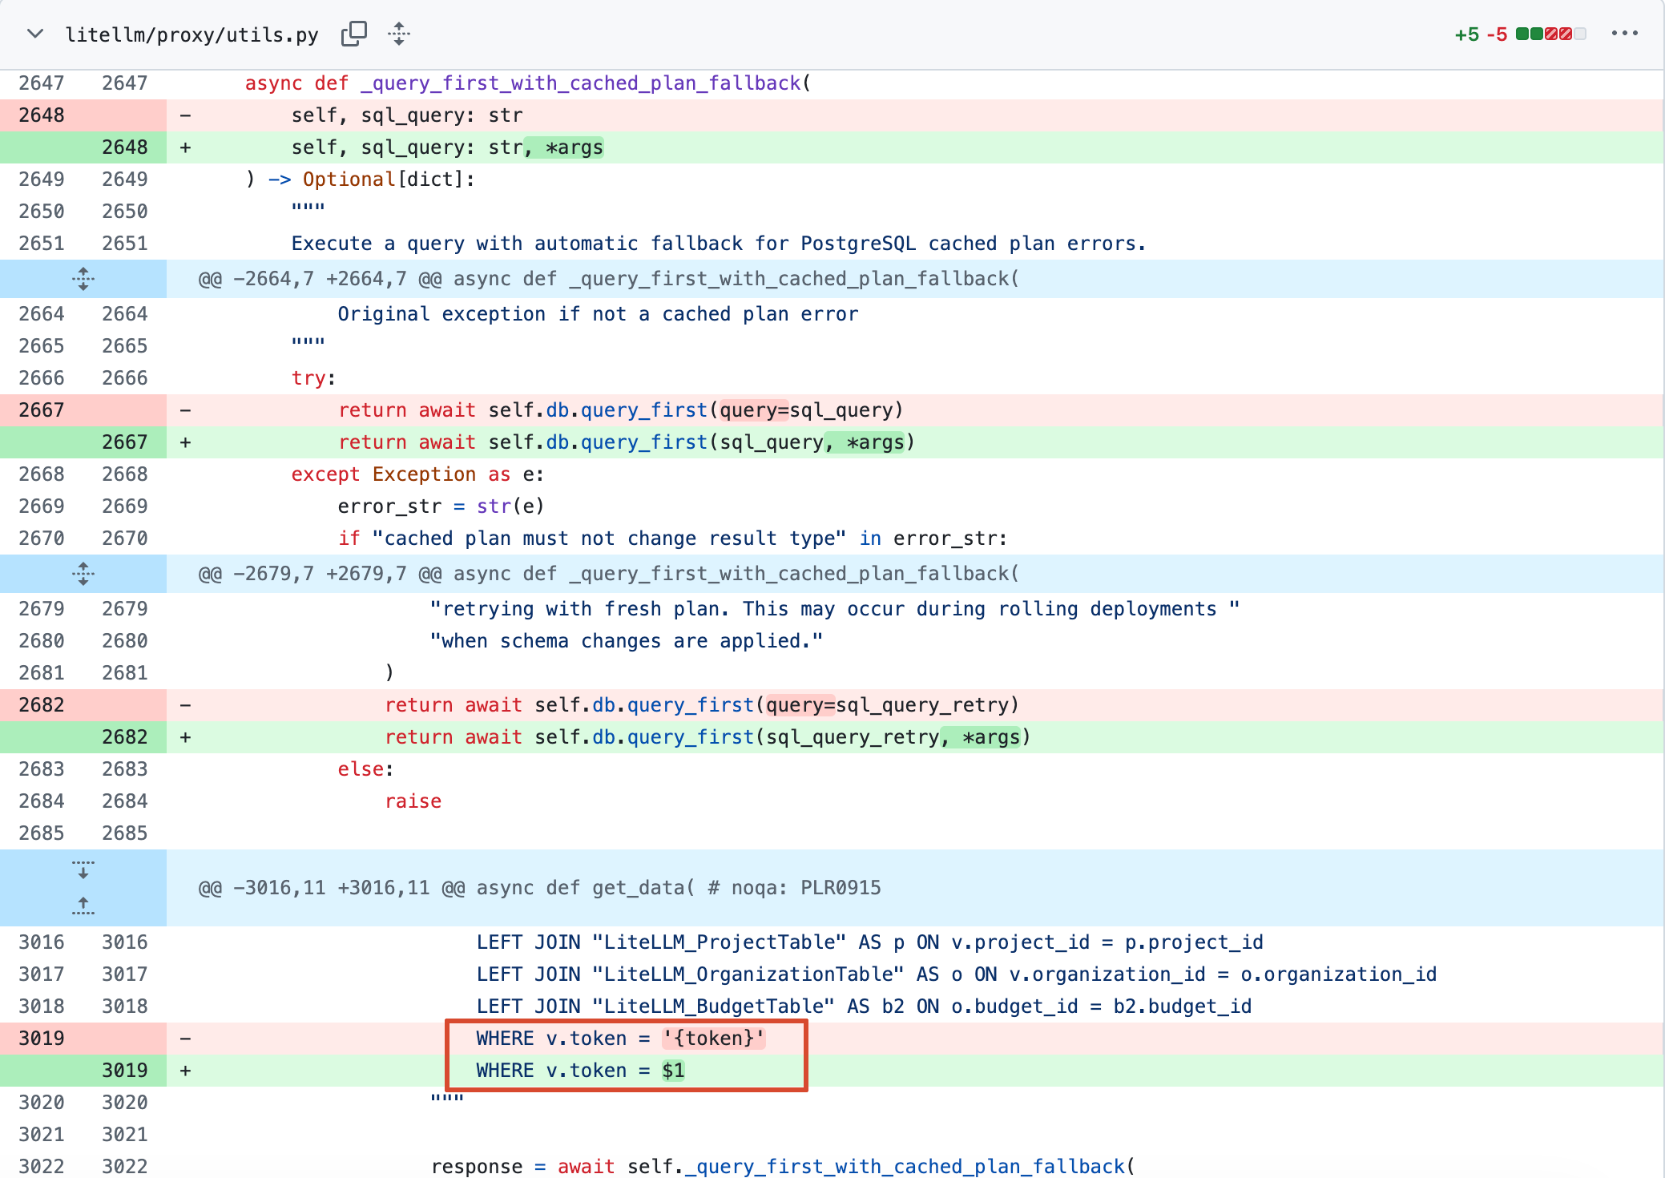This screenshot has height=1178, width=1665.
Task: Copy the litellm/proxy/utils.py file path
Action: click(353, 34)
